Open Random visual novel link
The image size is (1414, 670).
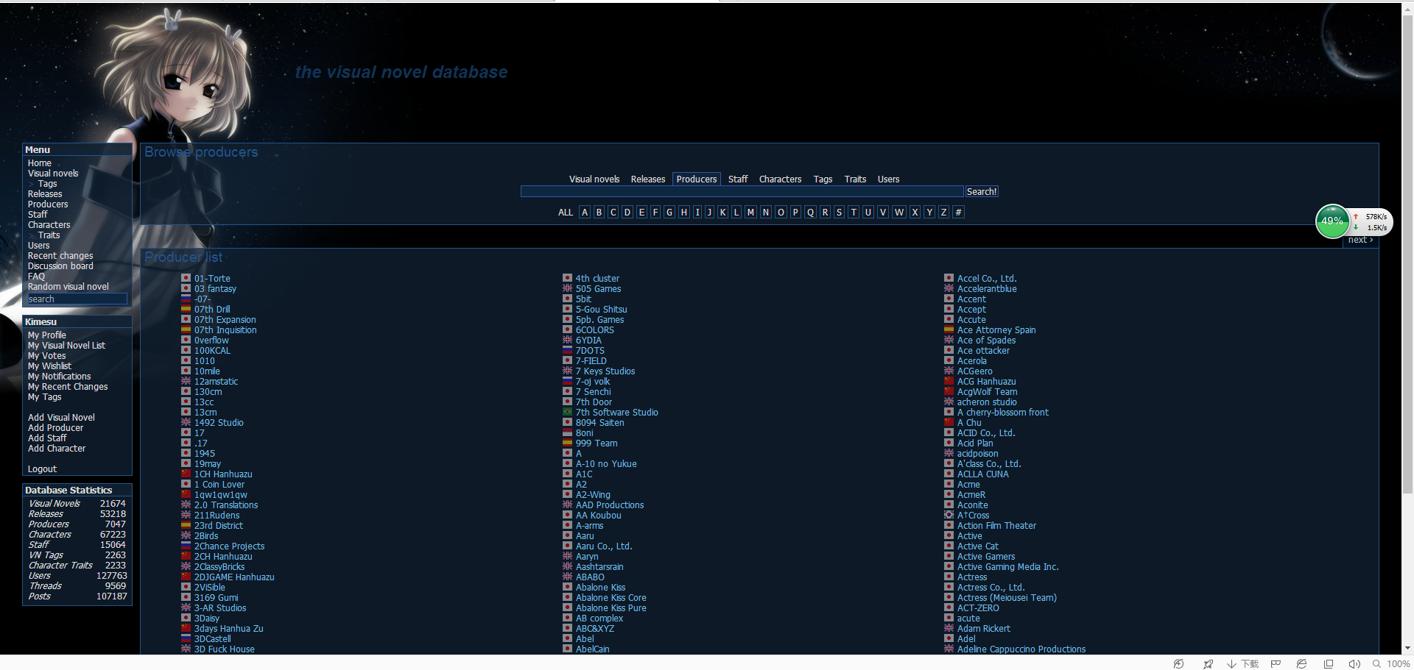pyautogui.click(x=68, y=286)
